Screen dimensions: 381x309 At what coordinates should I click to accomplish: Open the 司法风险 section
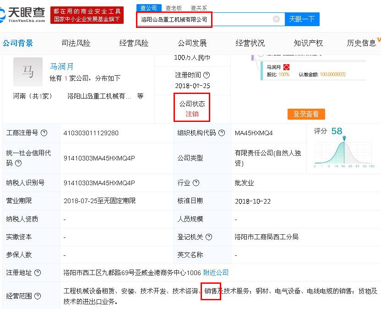pyautogui.click(x=76, y=43)
